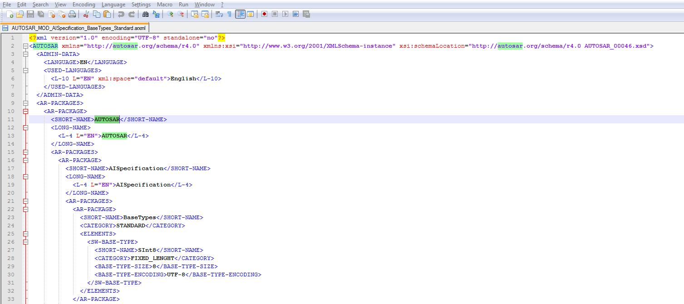Open the Macro menu
Image resolution: width=684 pixels, height=304 pixels.
click(165, 4)
